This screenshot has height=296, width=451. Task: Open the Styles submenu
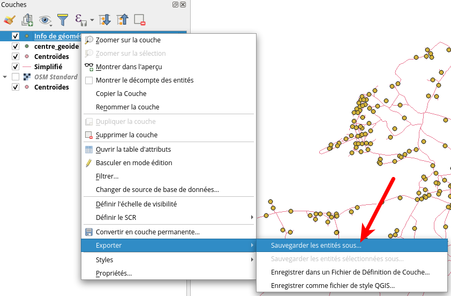click(169, 260)
